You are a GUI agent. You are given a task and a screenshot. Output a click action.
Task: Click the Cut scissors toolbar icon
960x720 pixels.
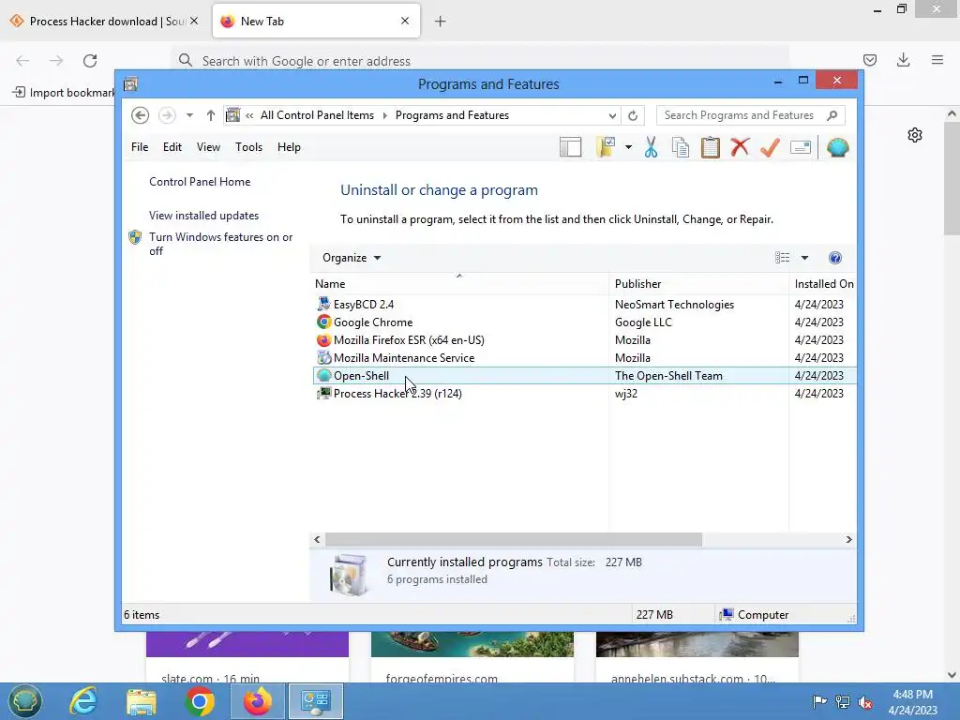651,147
